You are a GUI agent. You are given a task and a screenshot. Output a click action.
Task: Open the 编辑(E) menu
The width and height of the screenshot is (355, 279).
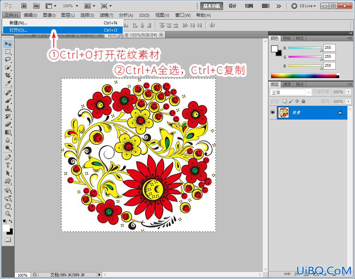(x=30, y=15)
